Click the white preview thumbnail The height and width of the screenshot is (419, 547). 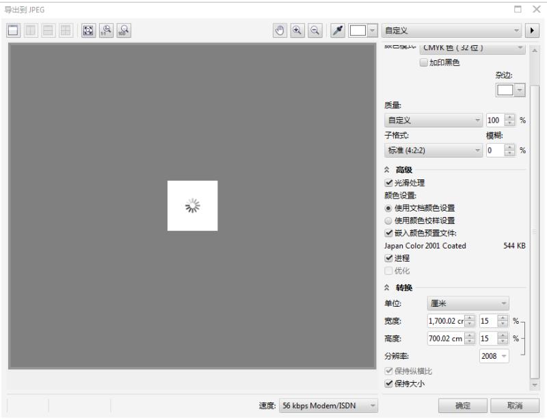193,205
